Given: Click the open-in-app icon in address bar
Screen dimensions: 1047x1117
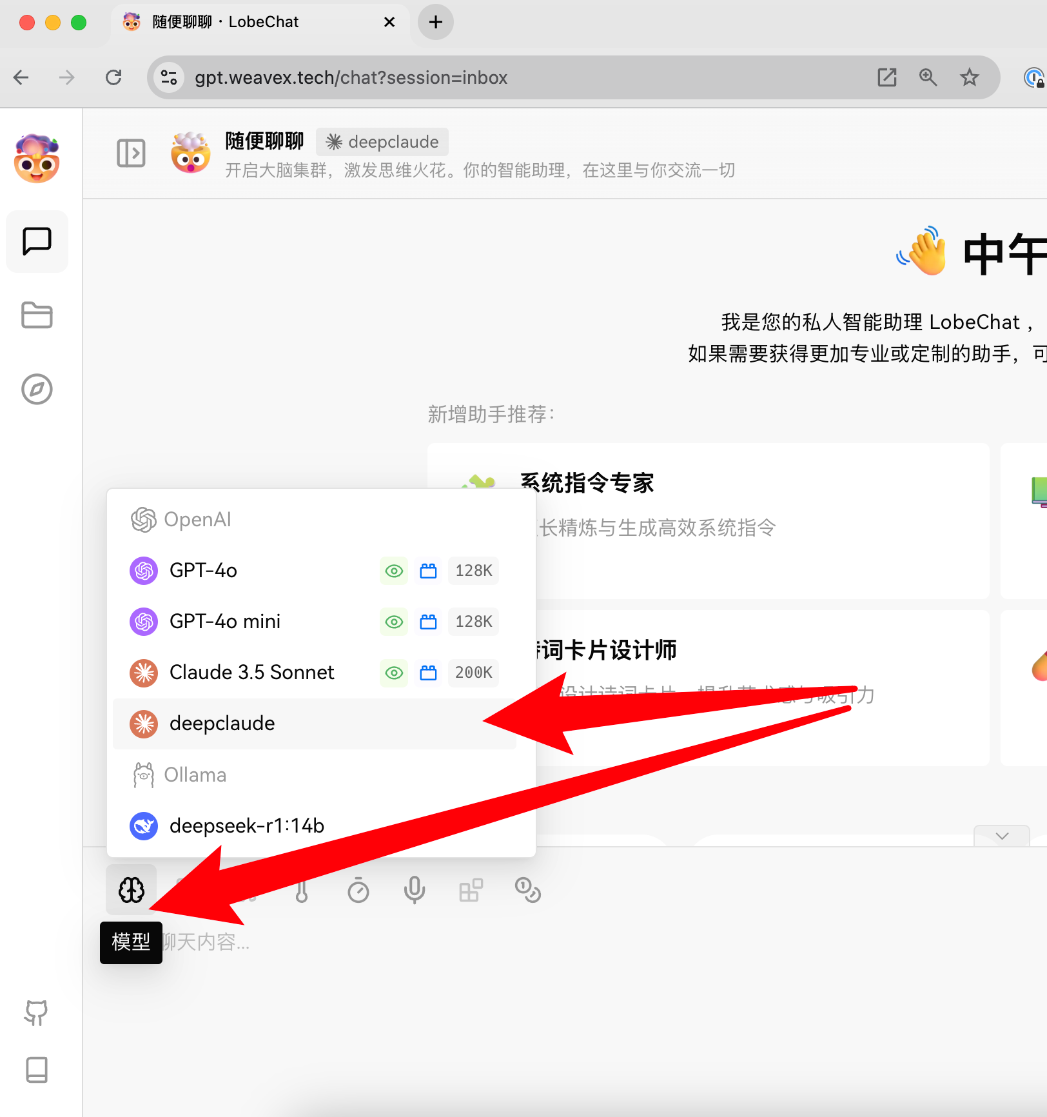Looking at the screenshot, I should pos(887,77).
